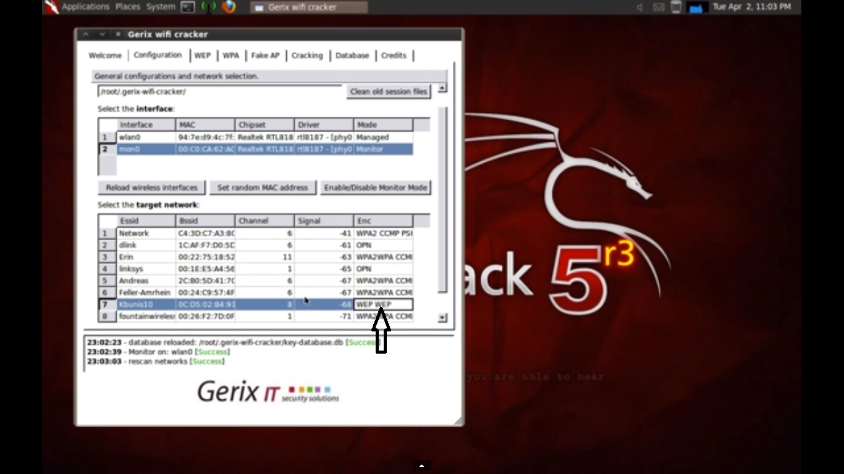Switch to the Welcome tab
Image resolution: width=844 pixels, height=474 pixels.
(105, 56)
